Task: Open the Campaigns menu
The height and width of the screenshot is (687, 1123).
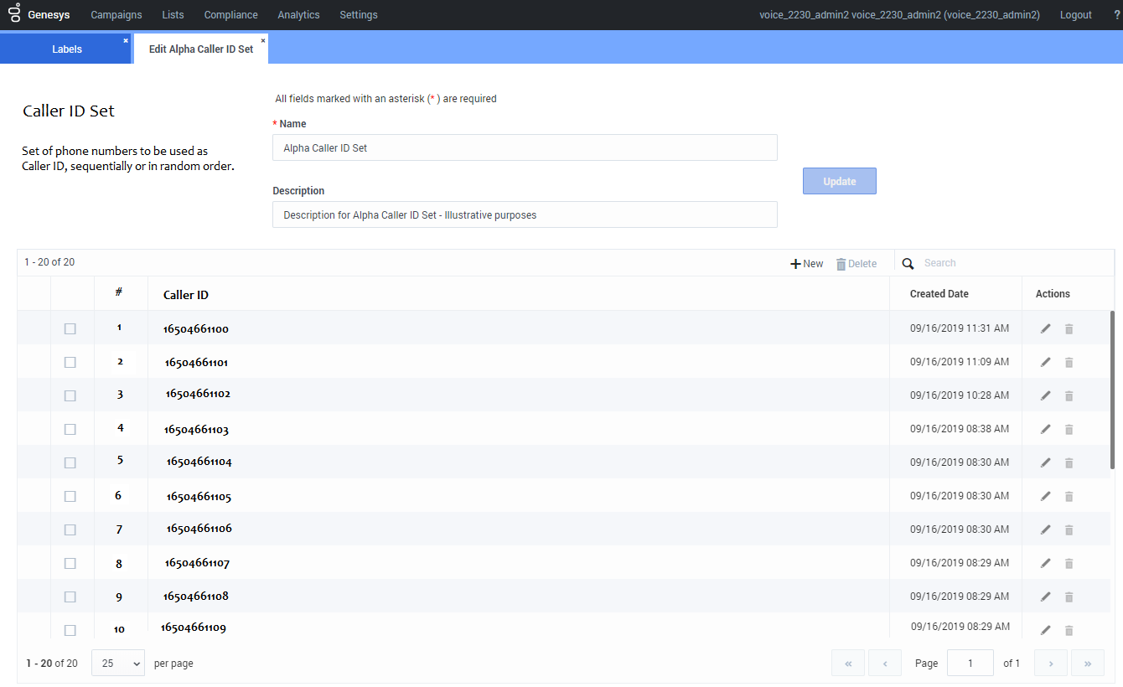Action: tap(116, 15)
